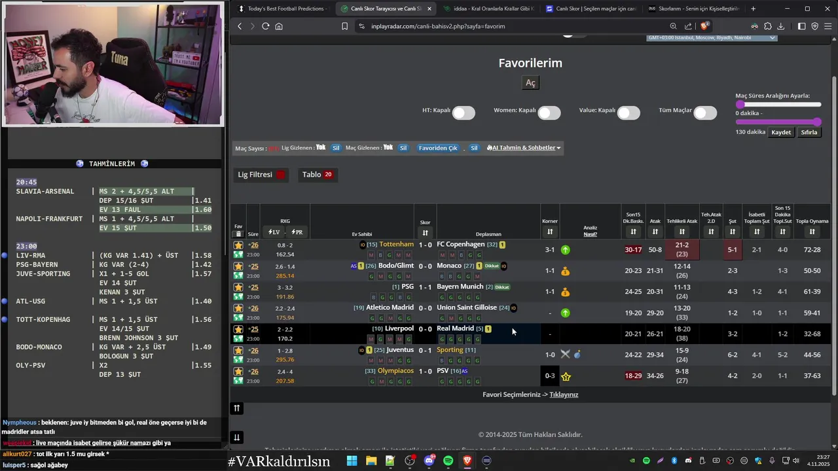838x471 pixels.
Task: Click the RXG LV sort button
Action: tap(274, 232)
